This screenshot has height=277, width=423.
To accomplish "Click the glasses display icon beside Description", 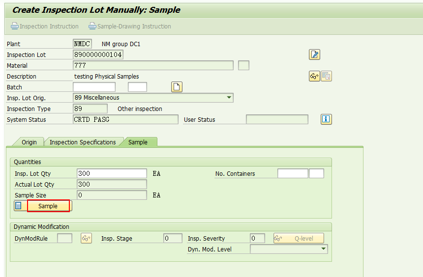I will 314,76.
